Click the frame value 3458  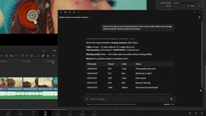point(110,88)
